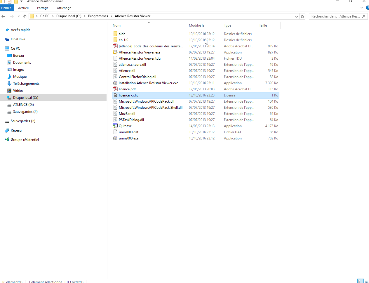Viewport: 369px width, 283px height.
Task: Go back with the left arrow
Action: click(4, 16)
